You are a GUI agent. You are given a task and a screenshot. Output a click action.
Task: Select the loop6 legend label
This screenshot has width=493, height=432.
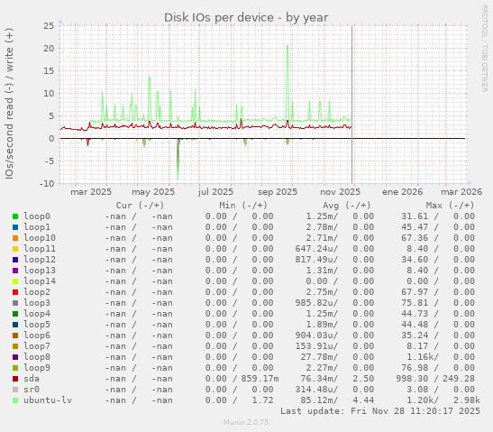click(37, 335)
